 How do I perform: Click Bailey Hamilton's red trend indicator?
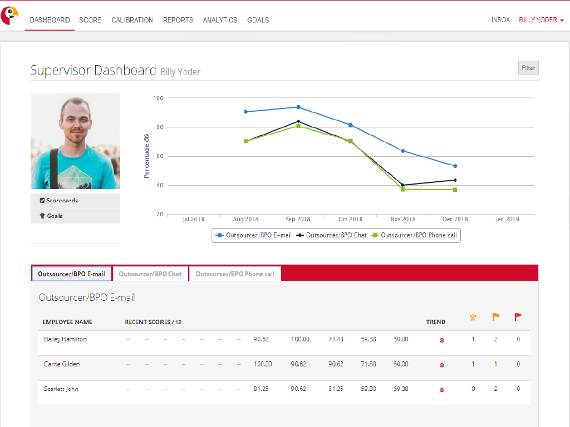[442, 340]
